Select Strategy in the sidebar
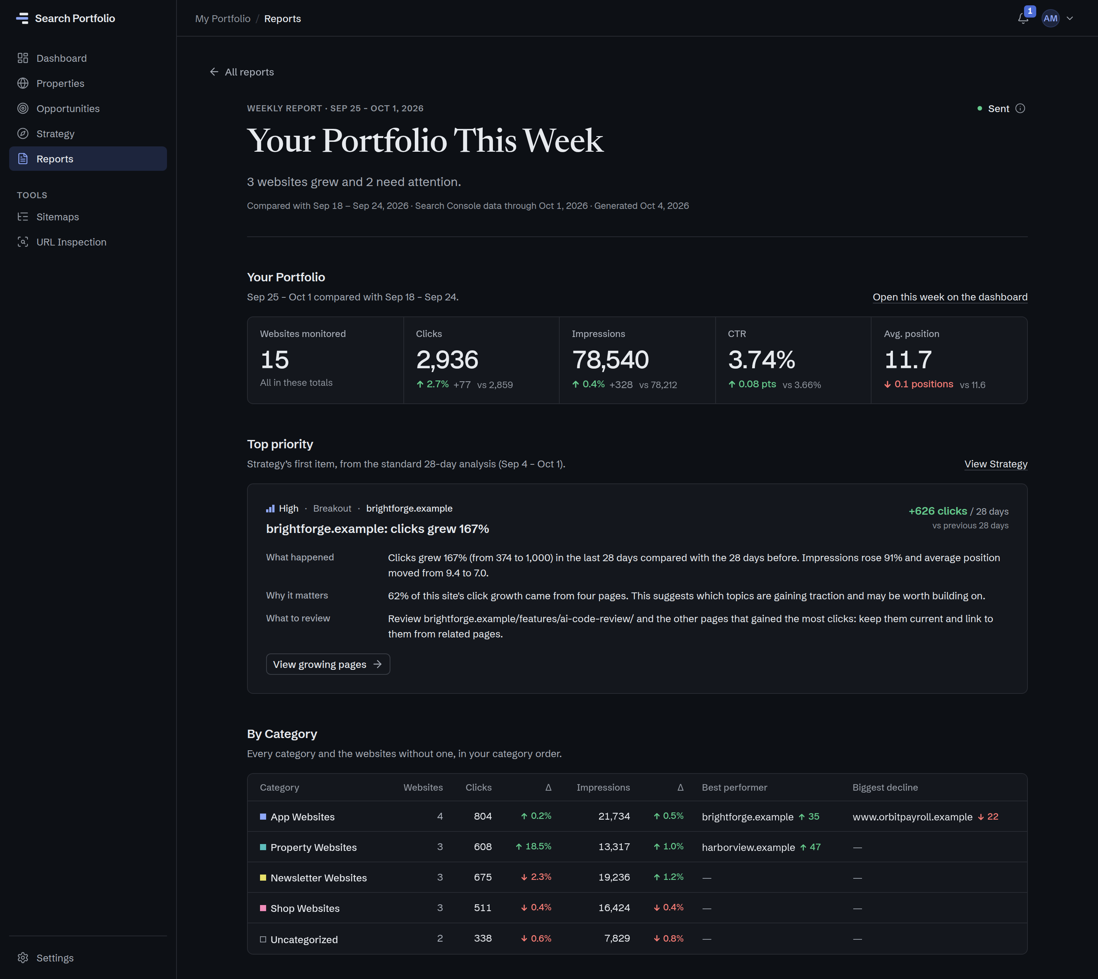The height and width of the screenshot is (979, 1098). click(x=88, y=133)
